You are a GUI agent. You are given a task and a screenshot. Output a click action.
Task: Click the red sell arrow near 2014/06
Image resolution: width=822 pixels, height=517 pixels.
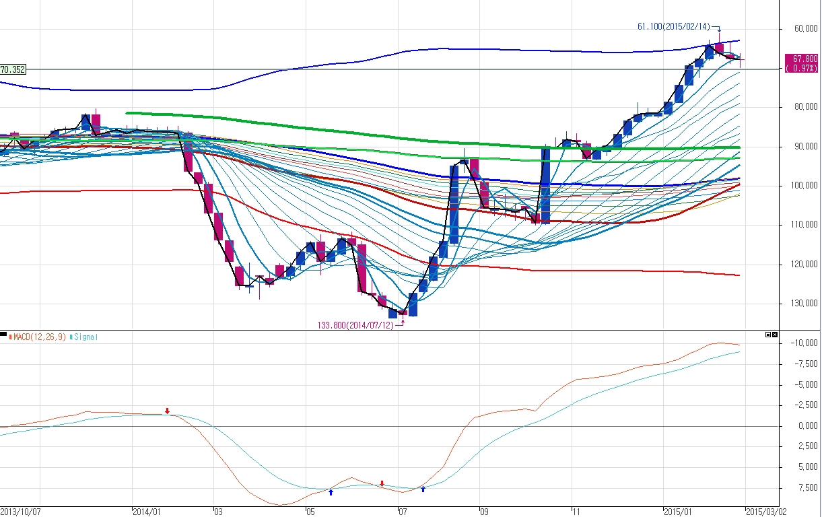382,483
